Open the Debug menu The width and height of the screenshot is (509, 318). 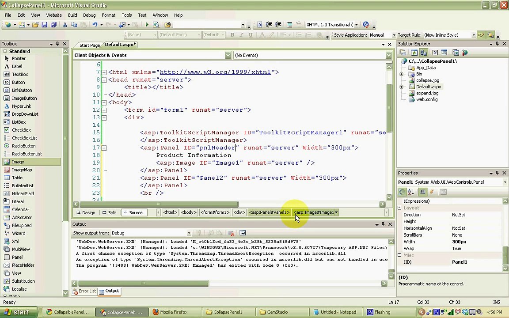(89, 15)
